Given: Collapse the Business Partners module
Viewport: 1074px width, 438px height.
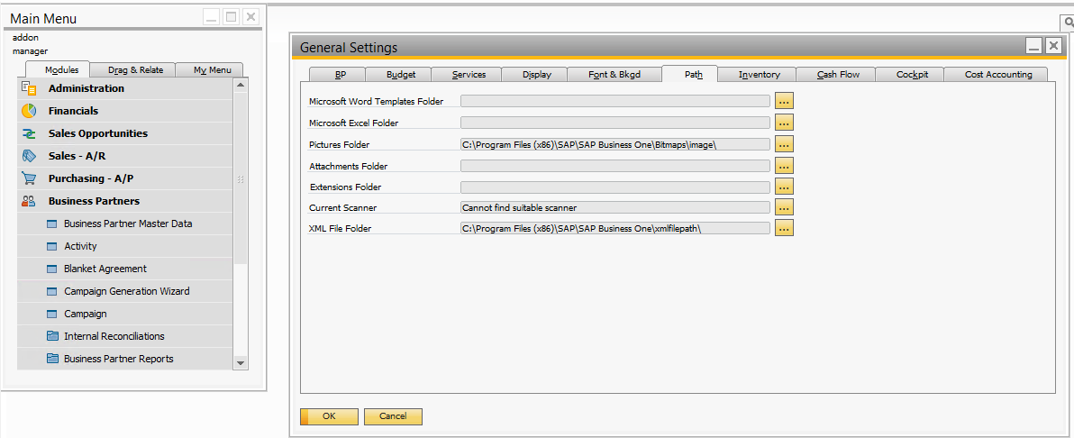Looking at the screenshot, I should (94, 201).
